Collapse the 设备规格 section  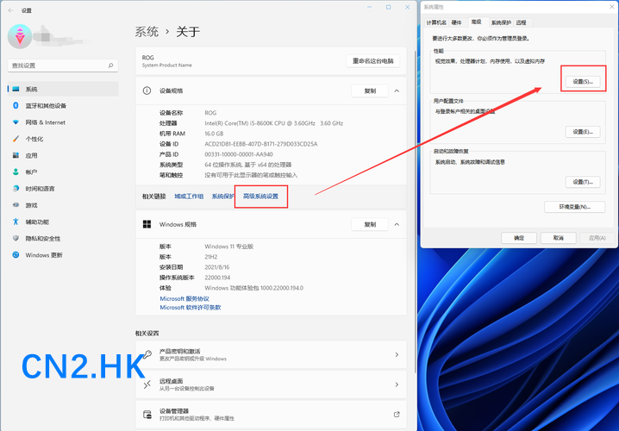(x=397, y=91)
